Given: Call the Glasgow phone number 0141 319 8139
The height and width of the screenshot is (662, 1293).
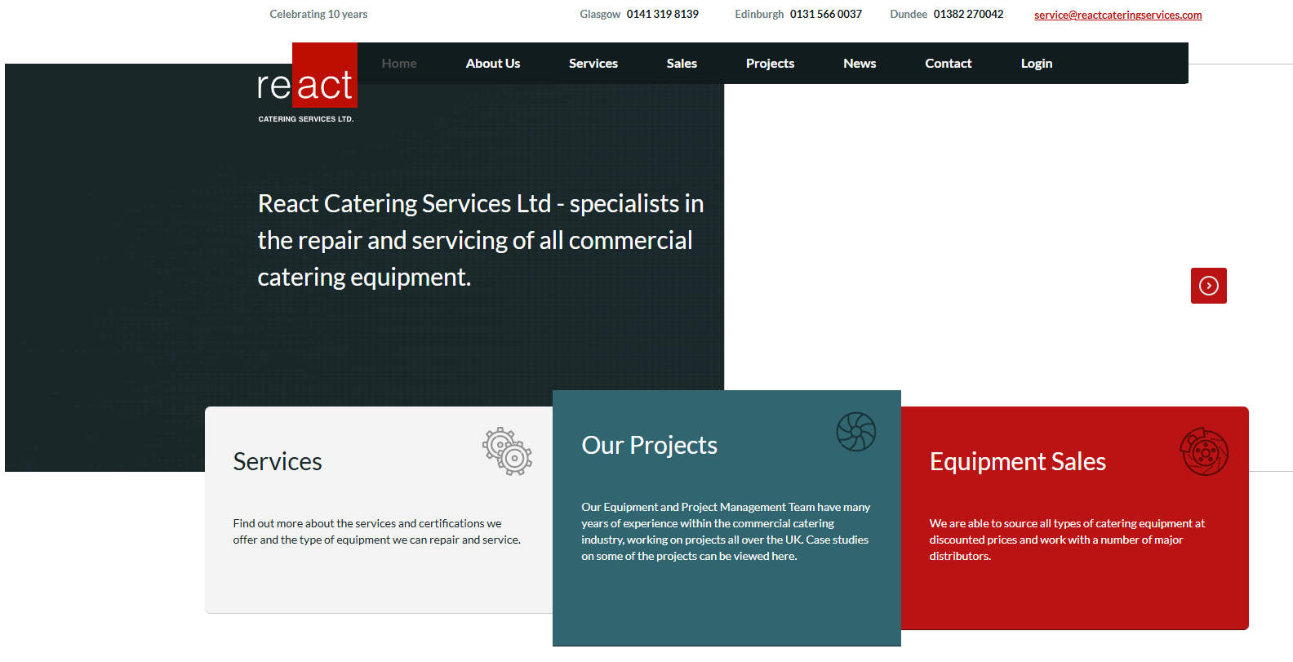Looking at the screenshot, I should (x=662, y=15).
